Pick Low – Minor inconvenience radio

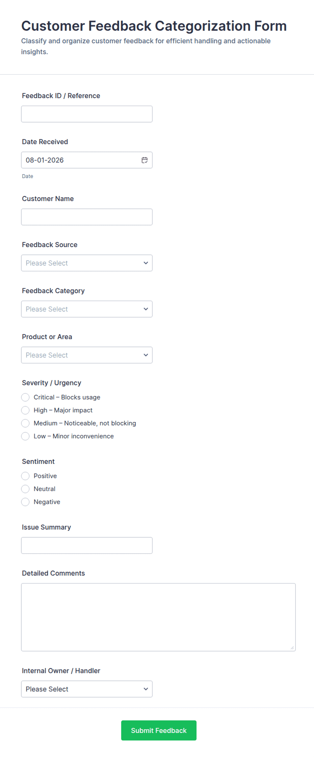tap(25, 436)
